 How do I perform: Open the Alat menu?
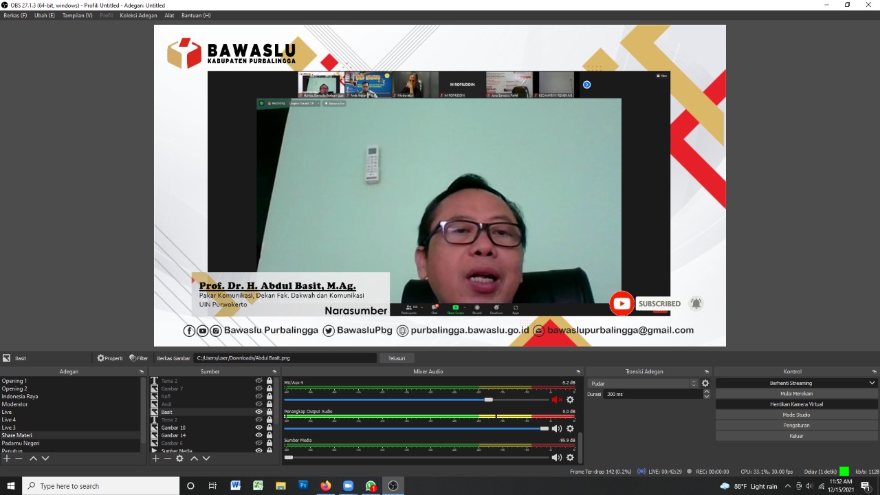coord(169,15)
